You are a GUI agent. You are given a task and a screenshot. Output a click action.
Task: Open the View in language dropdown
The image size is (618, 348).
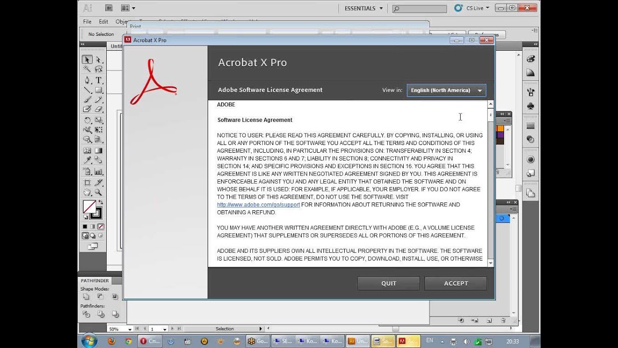pos(446,90)
